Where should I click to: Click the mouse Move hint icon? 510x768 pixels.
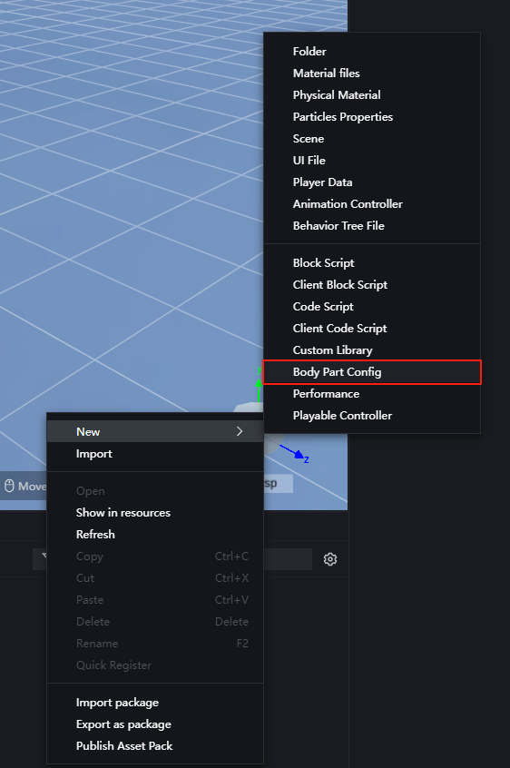pyautogui.click(x=9, y=486)
